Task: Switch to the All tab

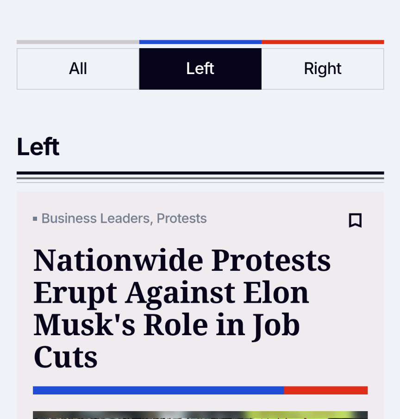Action: click(x=78, y=69)
